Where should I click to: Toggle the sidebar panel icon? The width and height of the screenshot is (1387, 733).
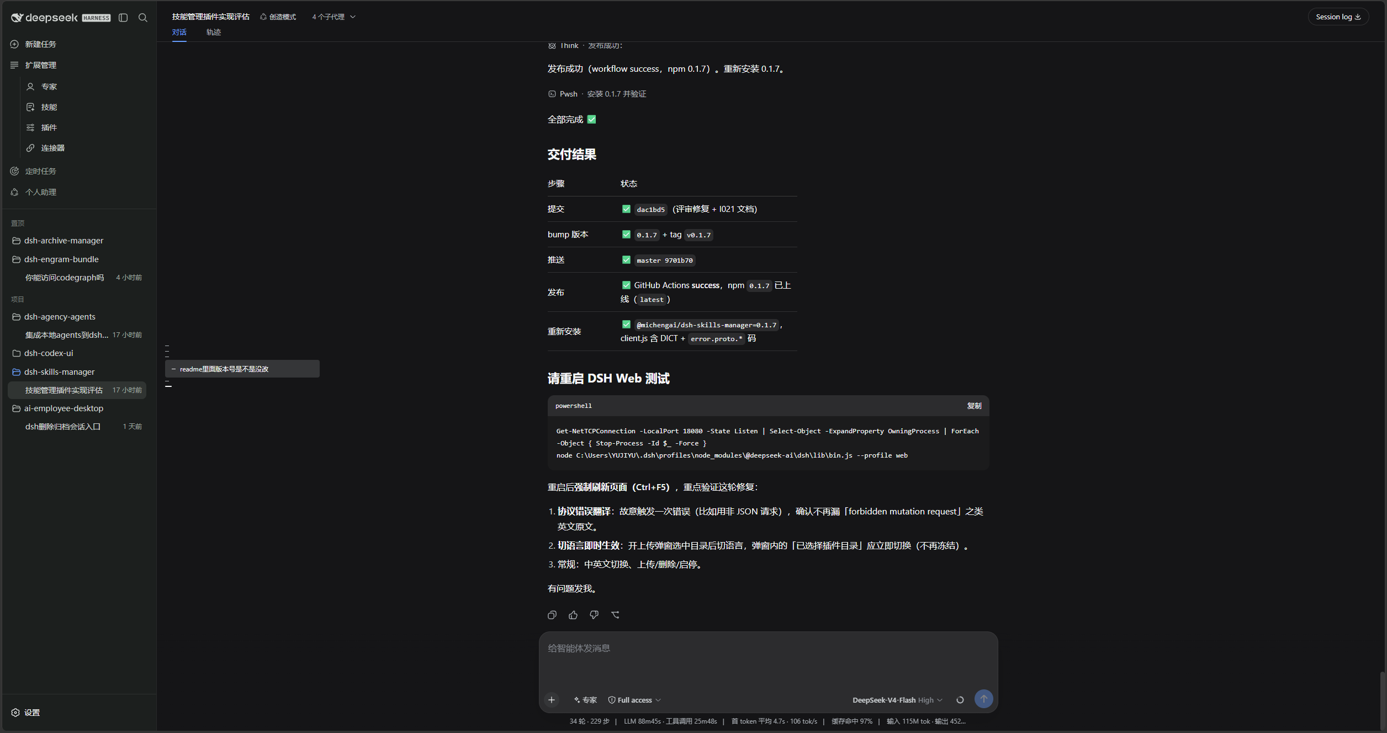click(x=123, y=18)
